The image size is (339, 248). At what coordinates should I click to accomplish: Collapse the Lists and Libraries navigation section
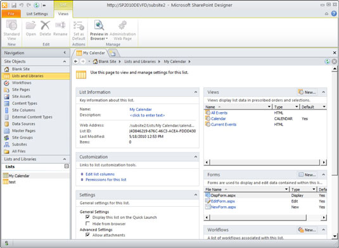[65, 159]
